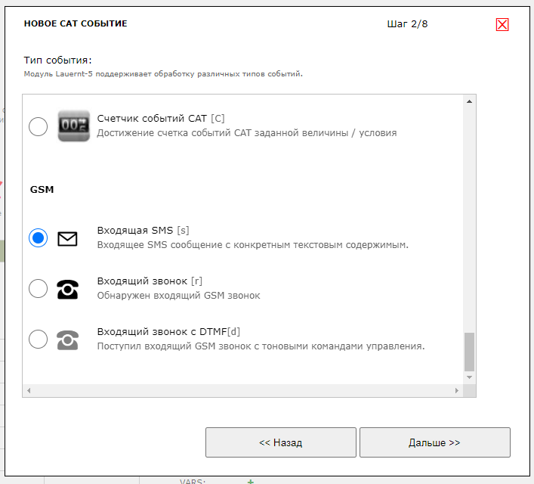Click the Счетчик событий CAT [C] label
Screen dimensions: 534x484
(x=161, y=118)
